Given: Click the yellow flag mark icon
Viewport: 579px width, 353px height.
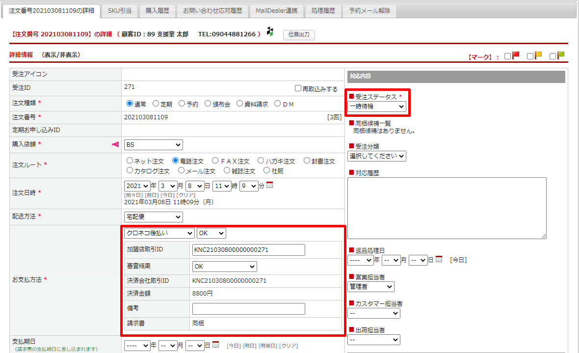Looking at the screenshot, I should (x=538, y=55).
